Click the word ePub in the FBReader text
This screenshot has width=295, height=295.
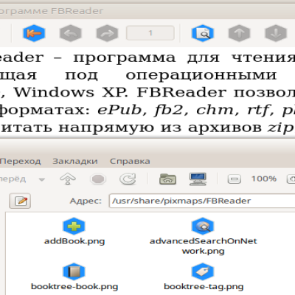120,110
